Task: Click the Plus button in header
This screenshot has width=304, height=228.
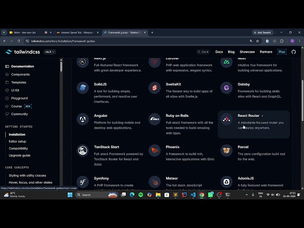Action: (282, 52)
